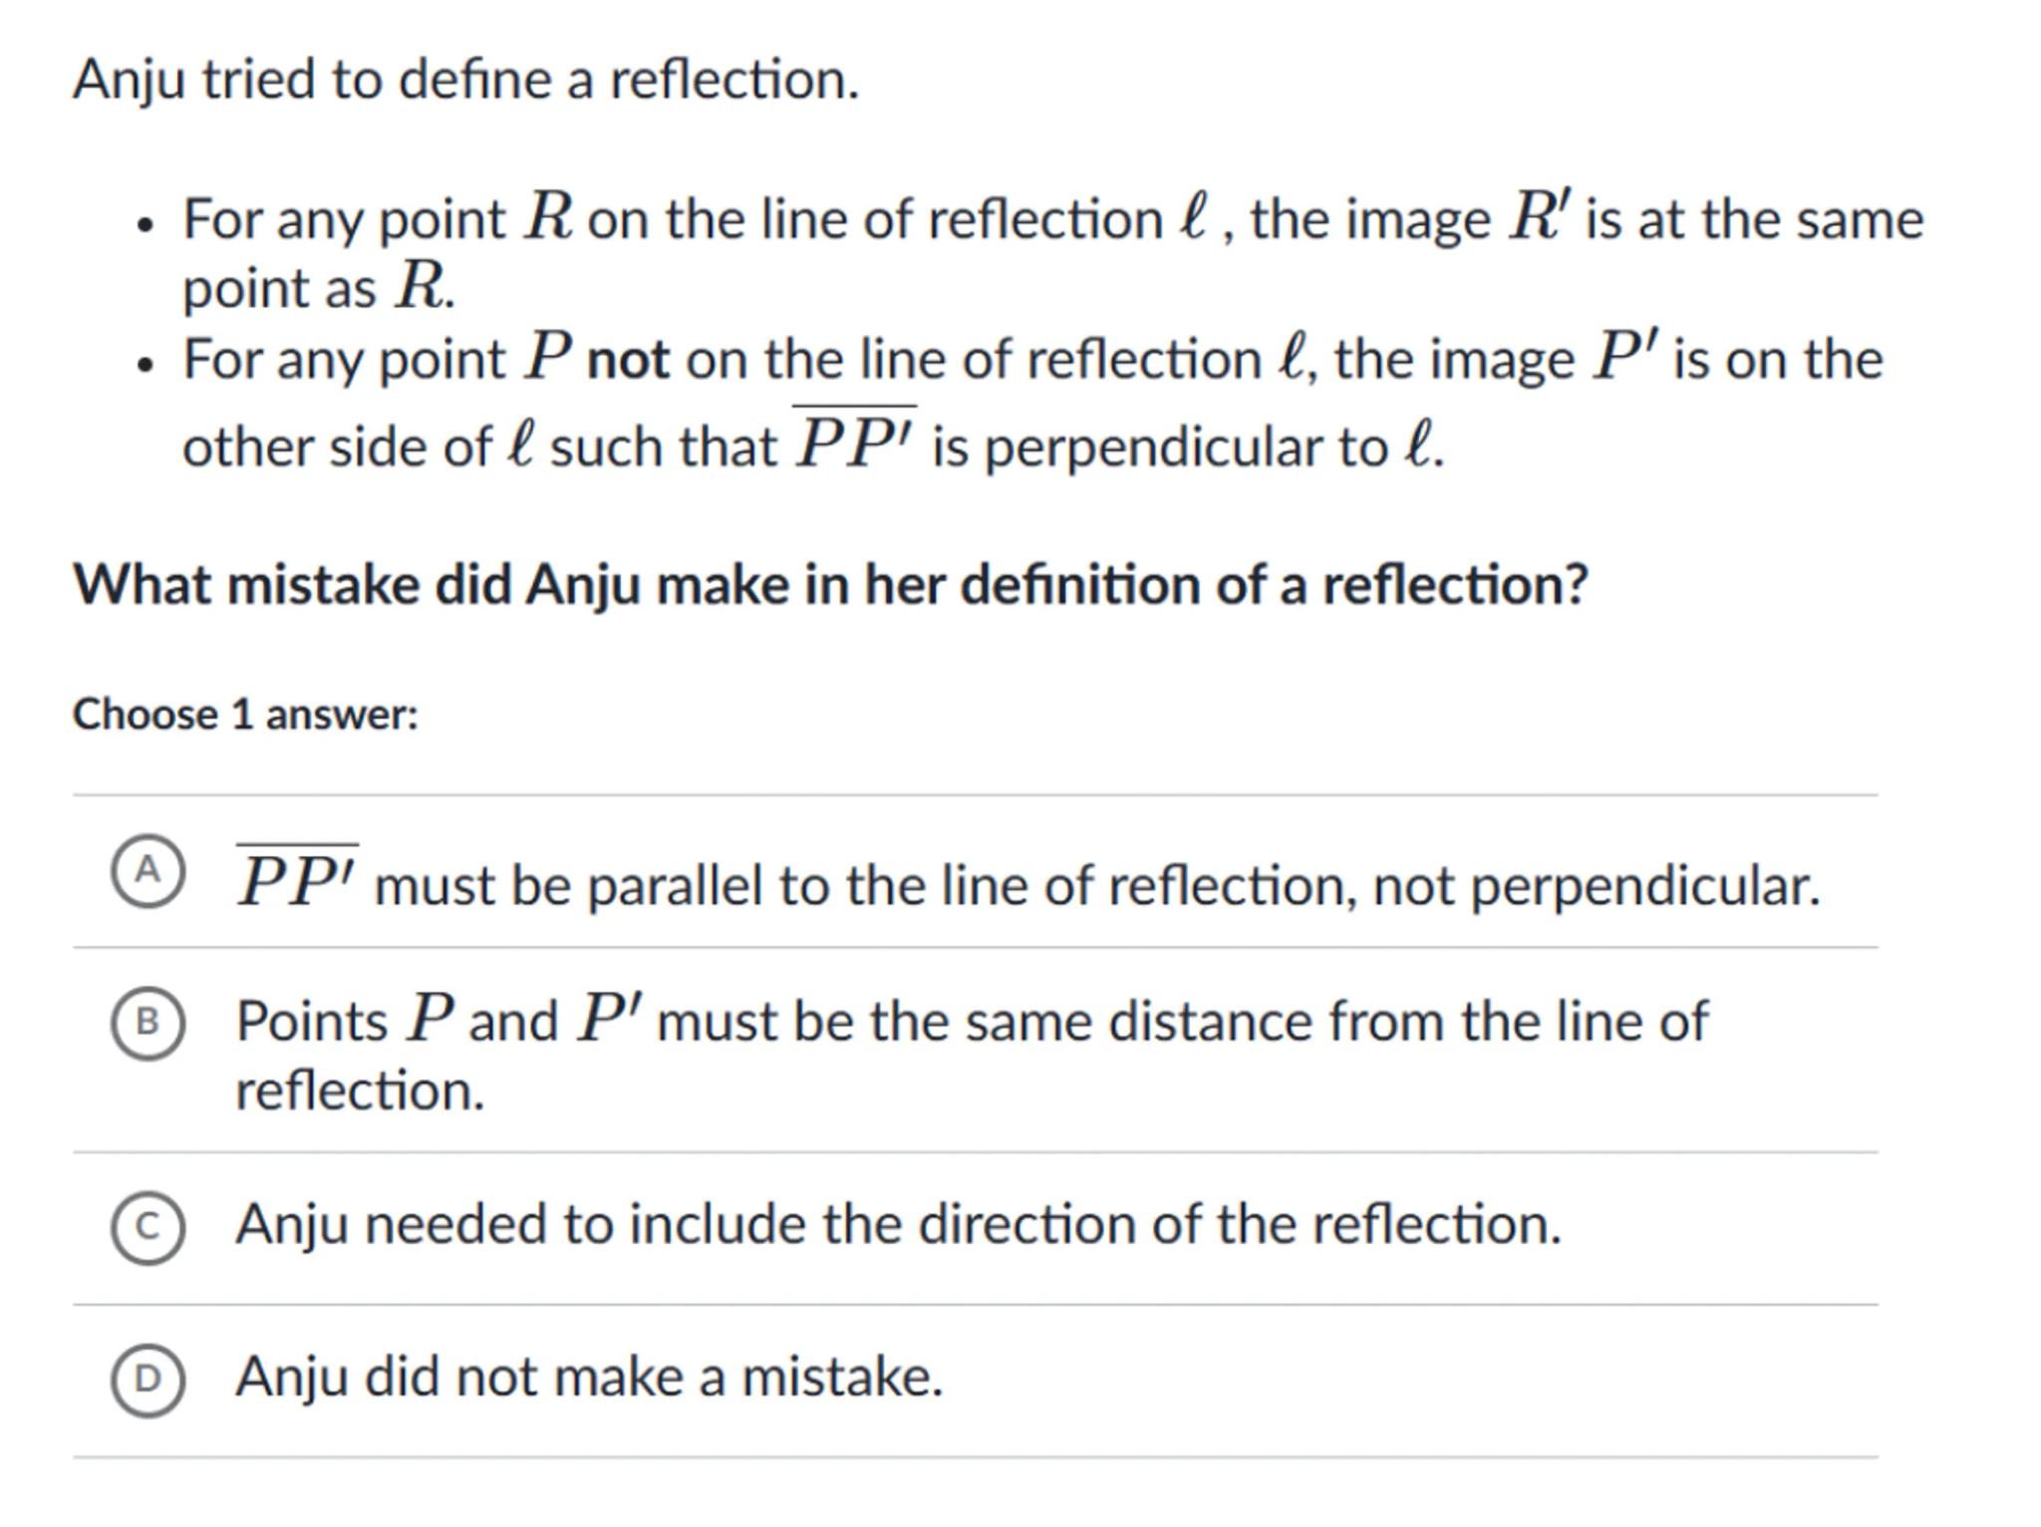
Task: Mark the radio button labeled D
Action: (x=147, y=1379)
